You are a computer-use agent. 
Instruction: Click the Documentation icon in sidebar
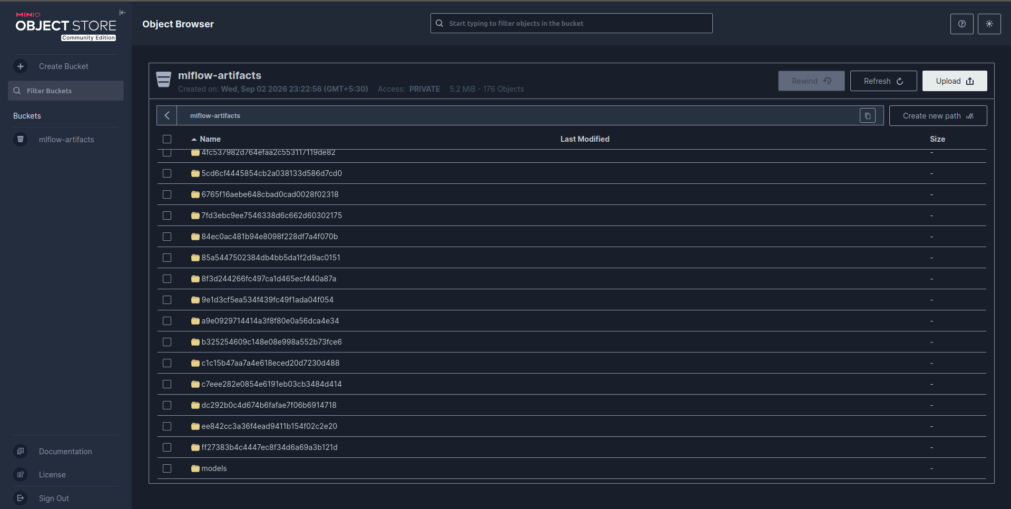21,452
